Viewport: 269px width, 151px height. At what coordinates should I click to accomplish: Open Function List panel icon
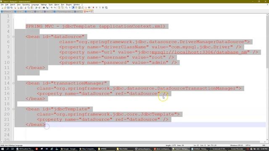tap(83, 8)
